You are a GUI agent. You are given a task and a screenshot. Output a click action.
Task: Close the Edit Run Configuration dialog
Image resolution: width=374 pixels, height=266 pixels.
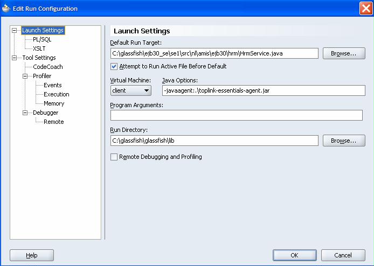pos(366,8)
